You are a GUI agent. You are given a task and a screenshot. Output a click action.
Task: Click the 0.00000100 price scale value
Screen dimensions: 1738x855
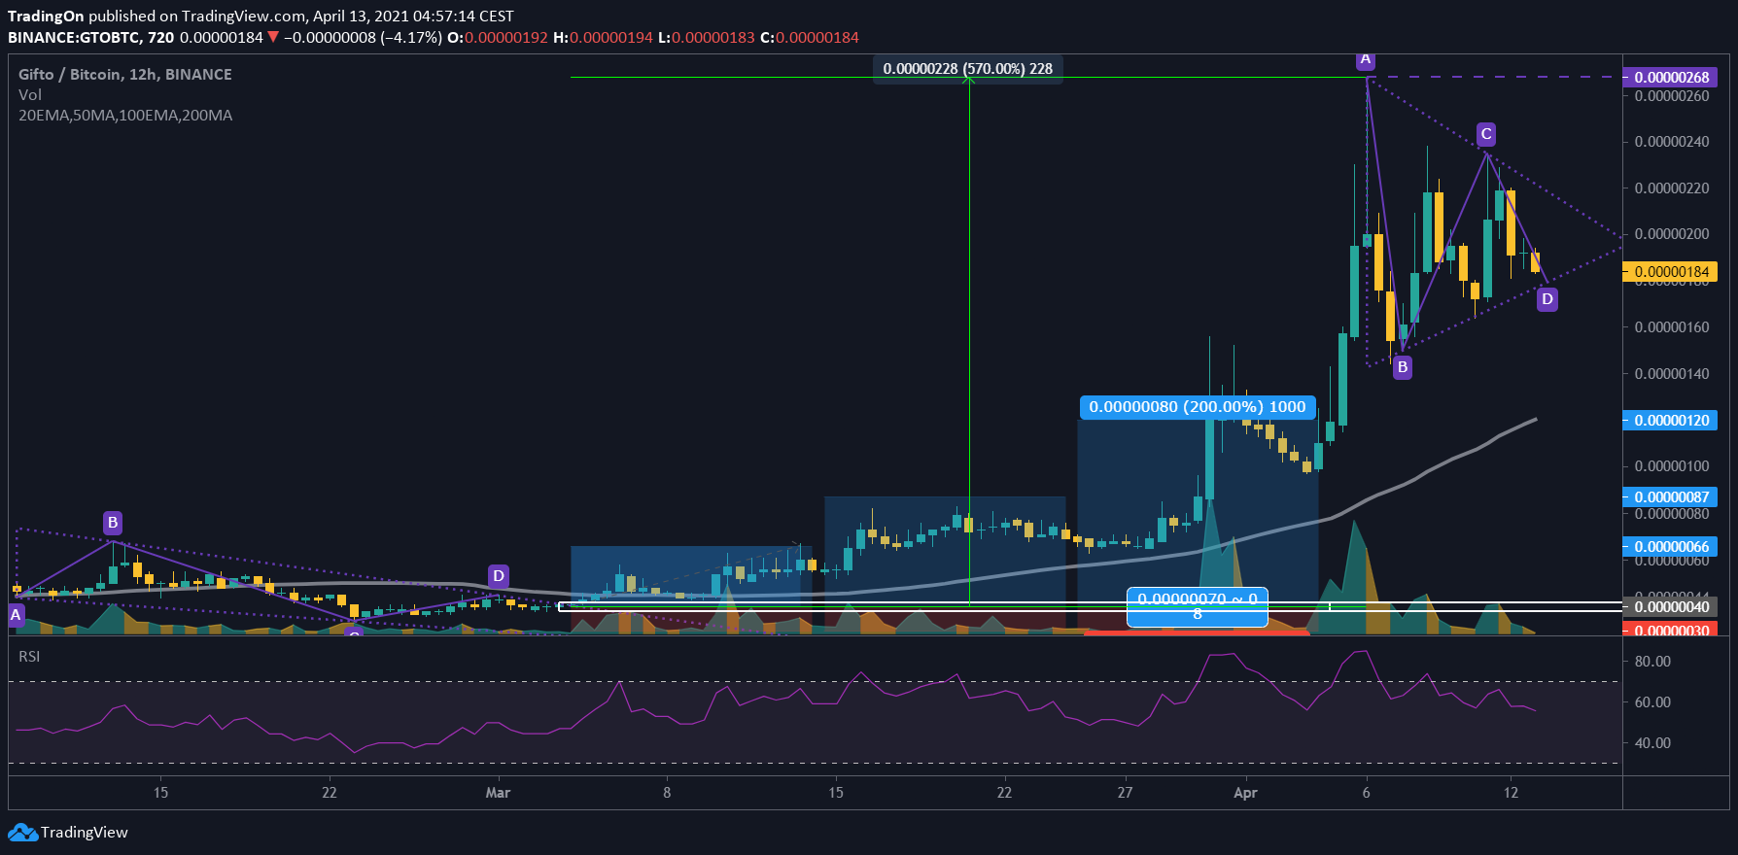[1672, 466]
